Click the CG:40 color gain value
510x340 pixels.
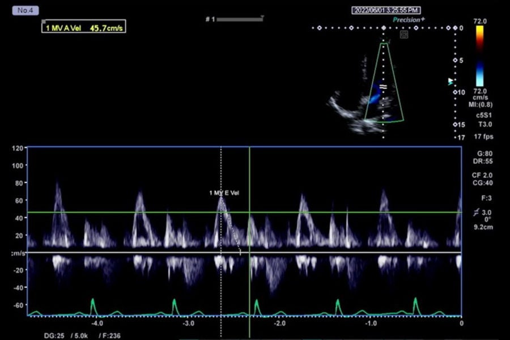coord(483,183)
